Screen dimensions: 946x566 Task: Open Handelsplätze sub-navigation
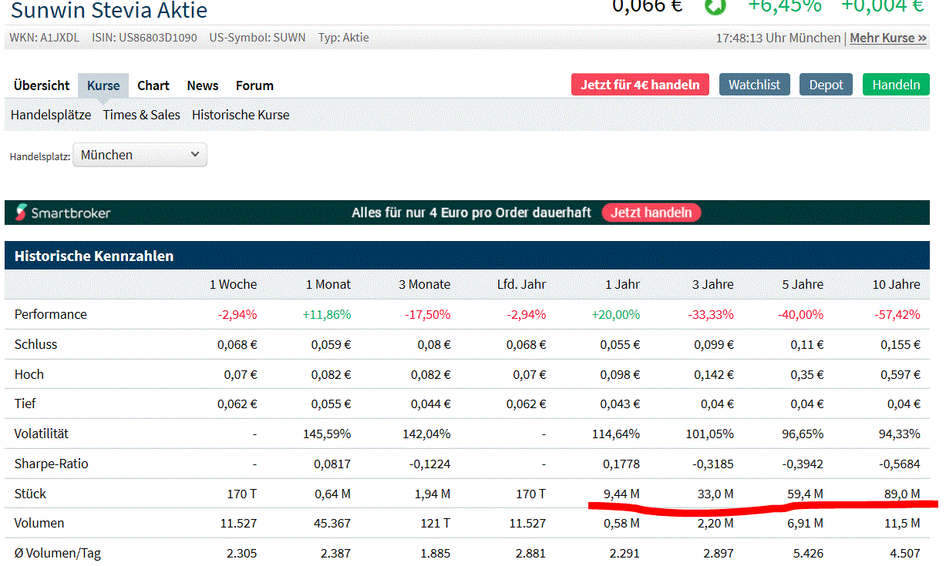click(51, 115)
